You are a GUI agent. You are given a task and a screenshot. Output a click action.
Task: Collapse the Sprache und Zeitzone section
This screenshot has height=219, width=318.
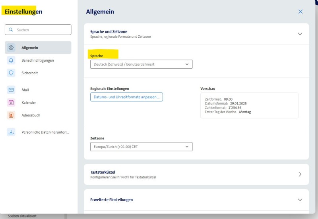pyautogui.click(x=300, y=34)
